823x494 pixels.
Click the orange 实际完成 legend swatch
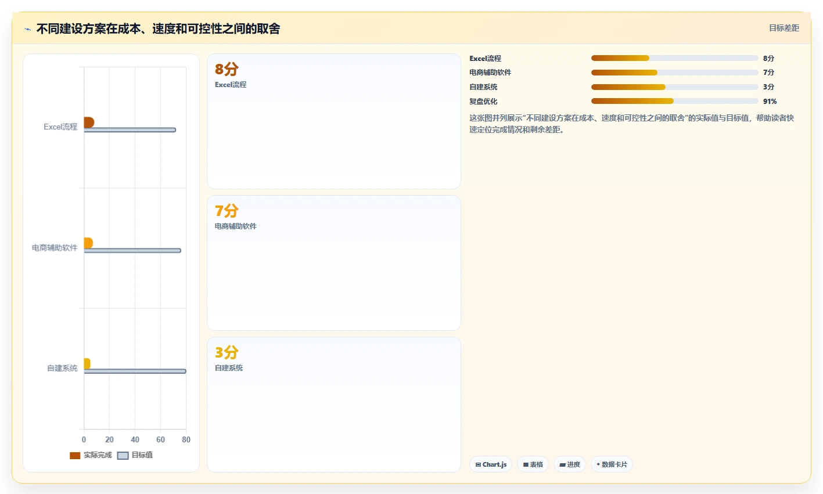coord(75,455)
